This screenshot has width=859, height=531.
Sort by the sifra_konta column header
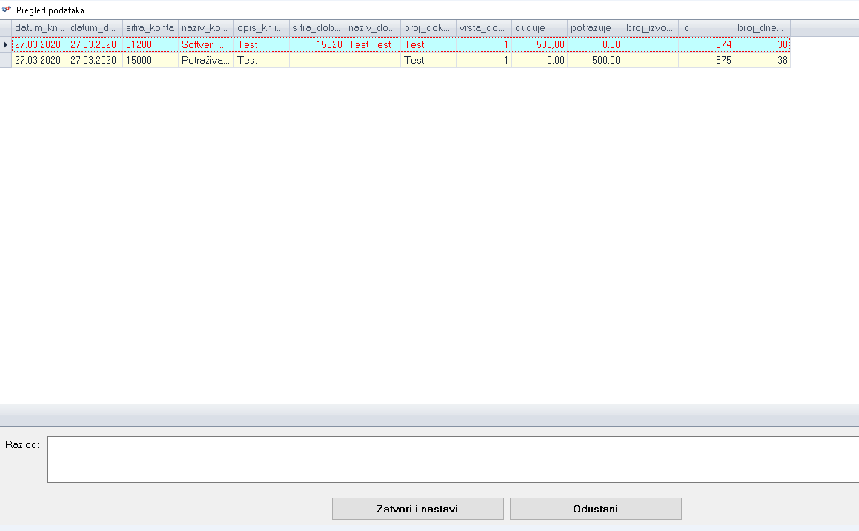[150, 28]
